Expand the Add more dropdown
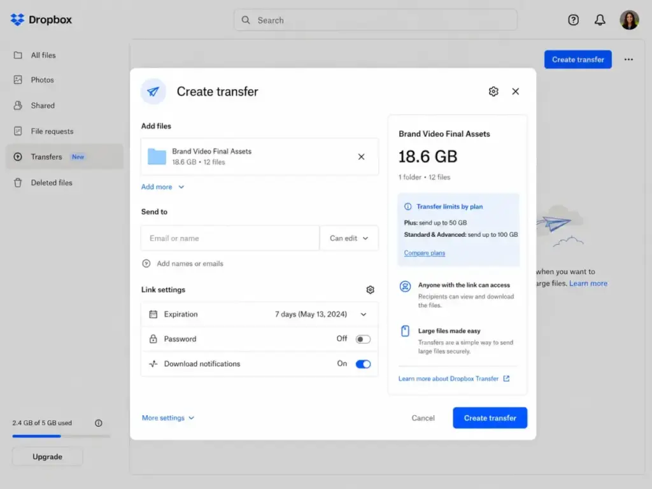This screenshot has width=652, height=489. point(162,187)
